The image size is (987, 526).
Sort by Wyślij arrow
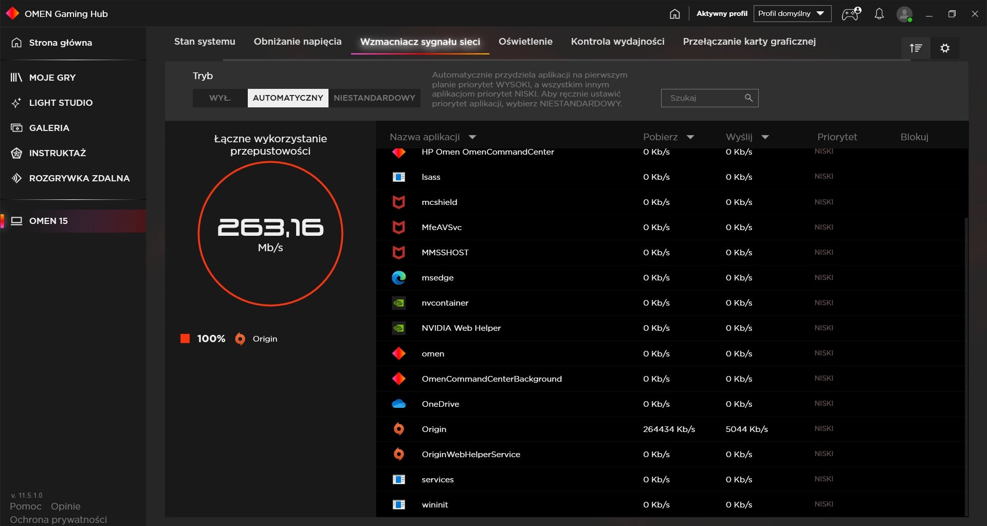(765, 137)
